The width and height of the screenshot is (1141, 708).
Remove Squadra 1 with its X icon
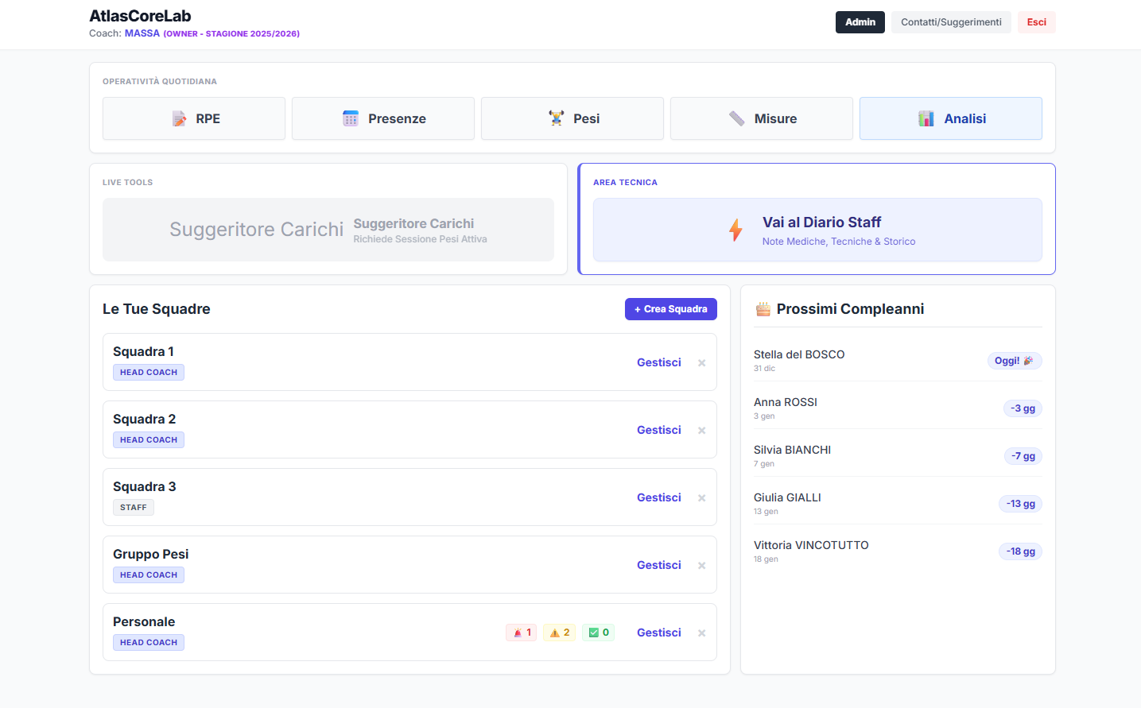(x=702, y=363)
